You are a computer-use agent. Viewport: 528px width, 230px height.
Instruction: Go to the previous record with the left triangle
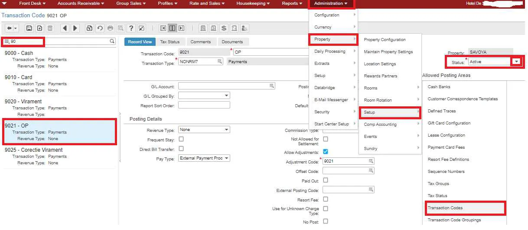(65, 28)
